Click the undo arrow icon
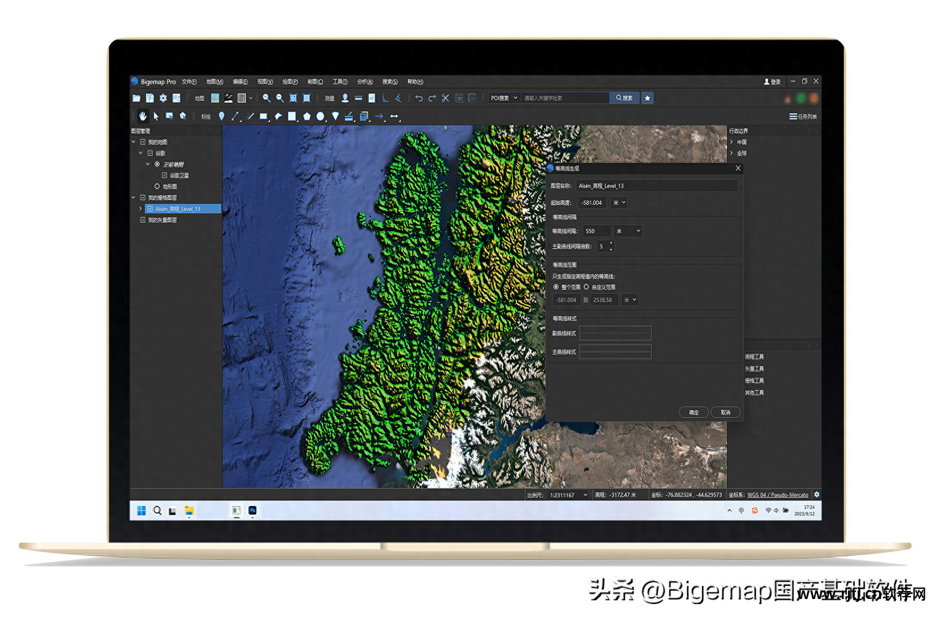Image resolution: width=931 pixels, height=620 pixels. [x=419, y=98]
